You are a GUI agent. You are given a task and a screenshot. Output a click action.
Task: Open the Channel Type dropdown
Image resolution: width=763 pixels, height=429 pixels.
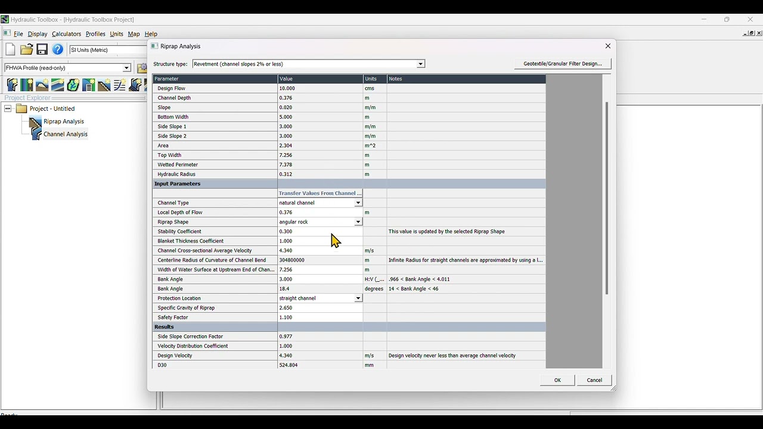pos(358,203)
